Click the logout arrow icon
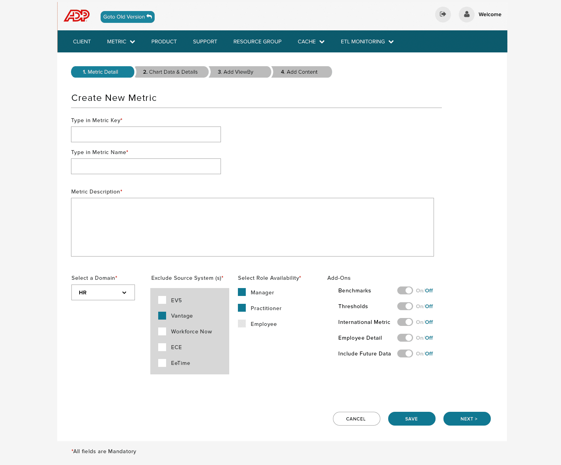Screen dimensions: 561x465 pos(443,15)
